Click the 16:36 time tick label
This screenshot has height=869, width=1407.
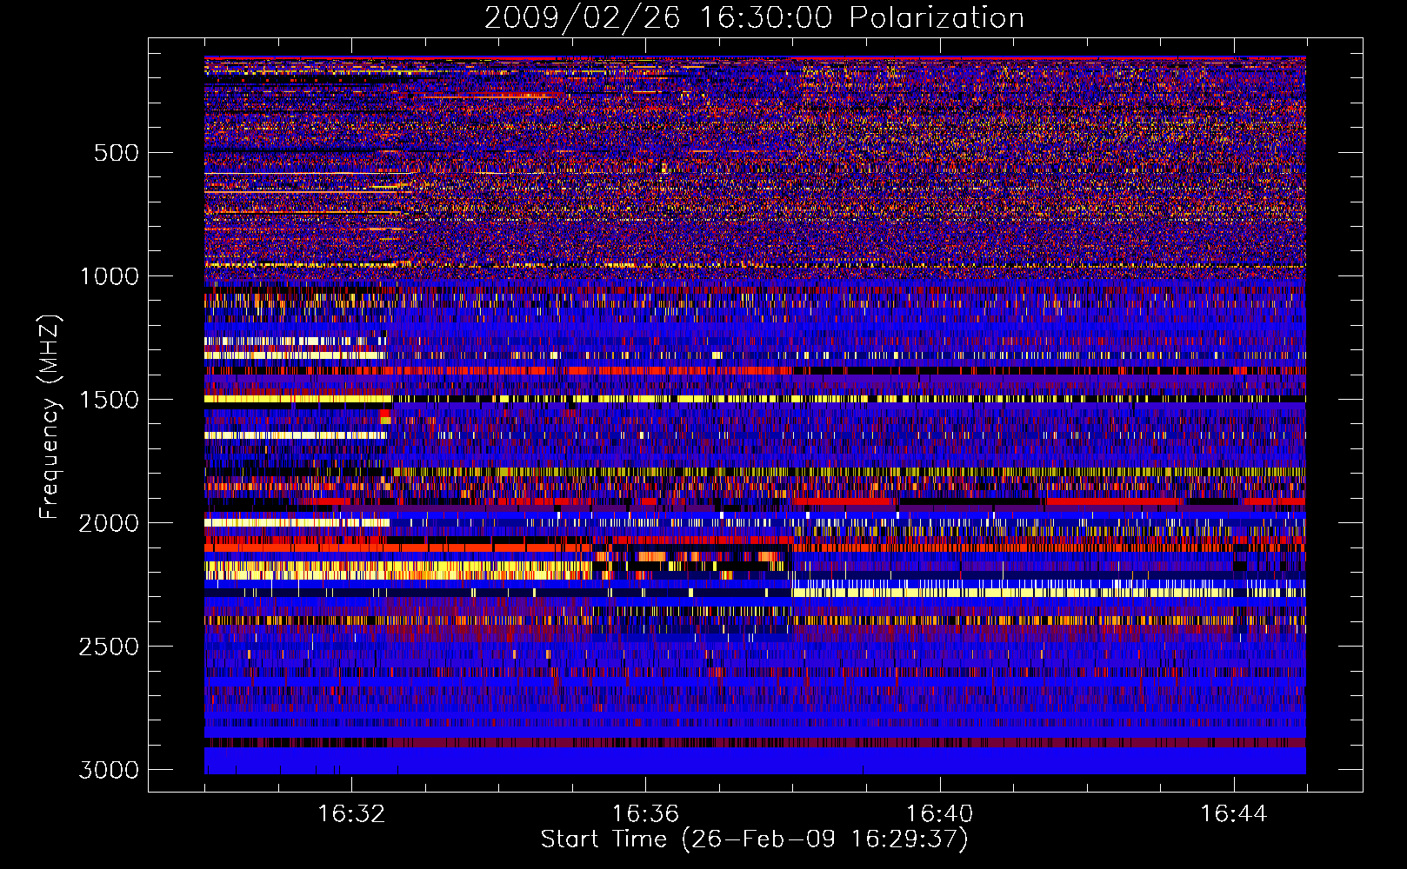[x=645, y=814]
